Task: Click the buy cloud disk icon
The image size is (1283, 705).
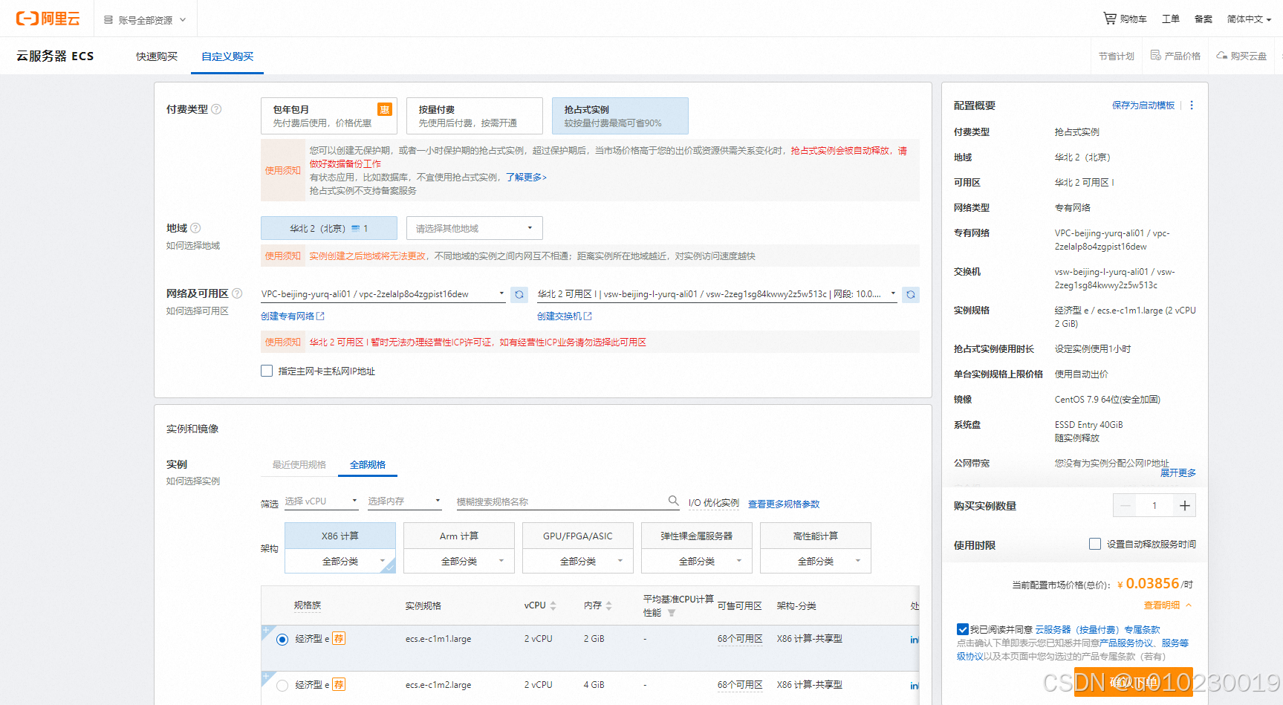Action: 1221,56
